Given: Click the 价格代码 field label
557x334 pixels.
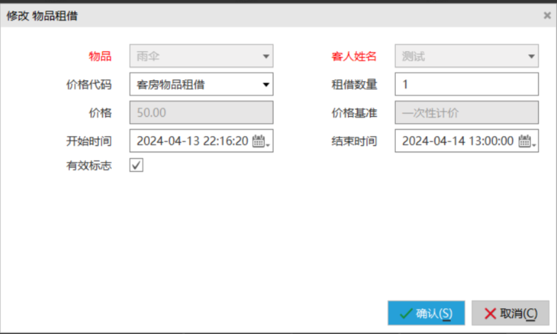Looking at the screenshot, I should click(x=89, y=84).
